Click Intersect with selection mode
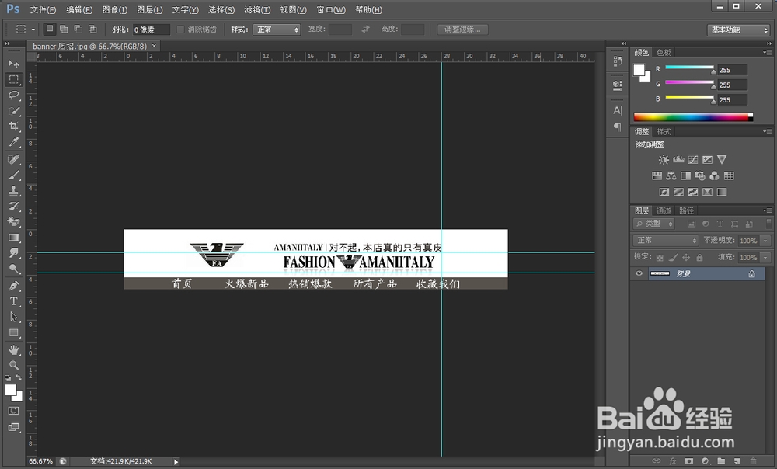Viewport: 777px width, 469px height. pos(92,30)
